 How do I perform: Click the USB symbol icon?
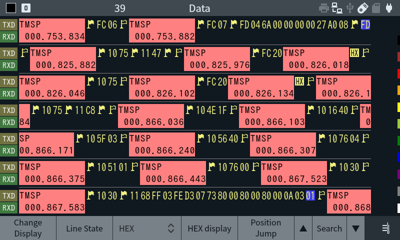[x=350, y=8]
